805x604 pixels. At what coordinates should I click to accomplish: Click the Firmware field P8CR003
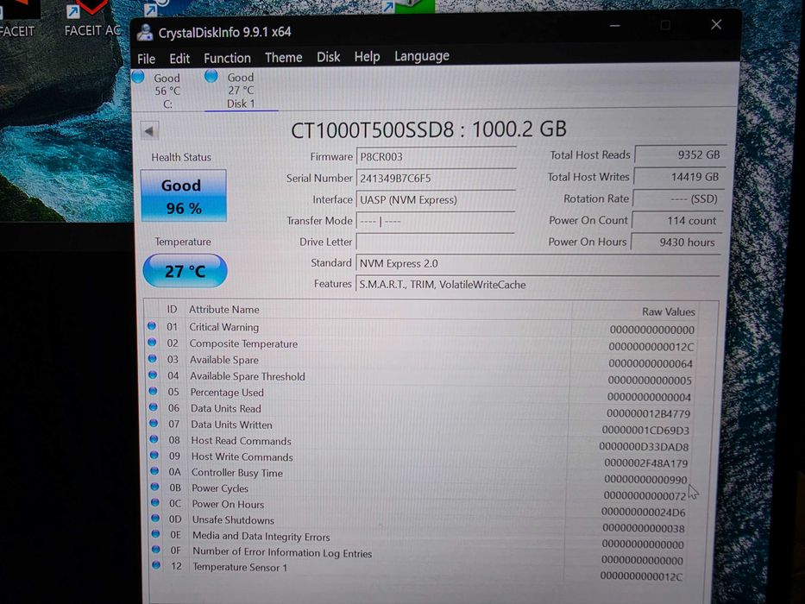[x=436, y=157]
